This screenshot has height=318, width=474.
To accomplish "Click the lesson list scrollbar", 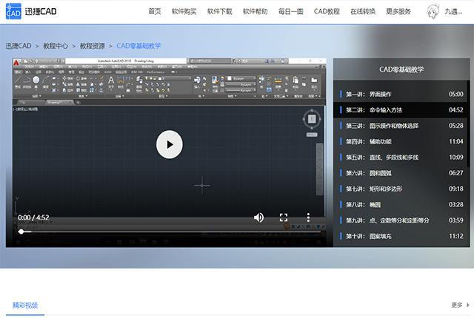I will tap(469, 124).
